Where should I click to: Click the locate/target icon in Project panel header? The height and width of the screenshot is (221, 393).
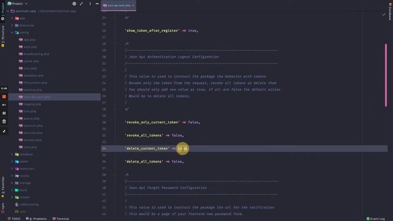[x=74, y=4]
